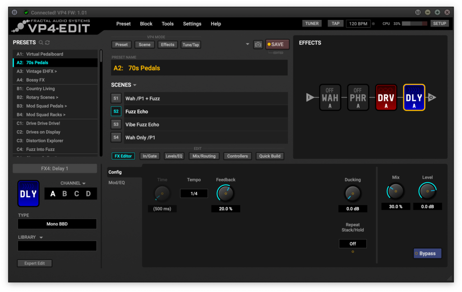Click the Feedback knob
The width and height of the screenshot is (462, 292).
(x=225, y=194)
